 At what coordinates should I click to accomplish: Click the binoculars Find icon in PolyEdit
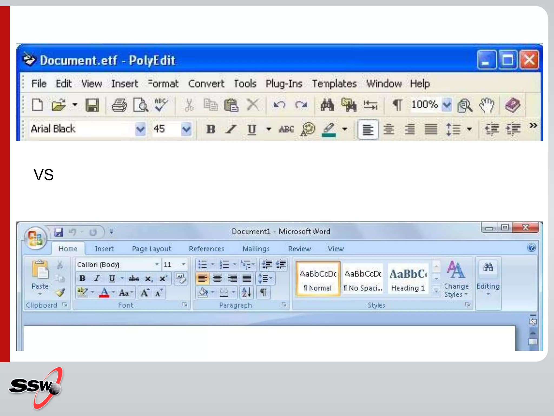tap(327, 105)
